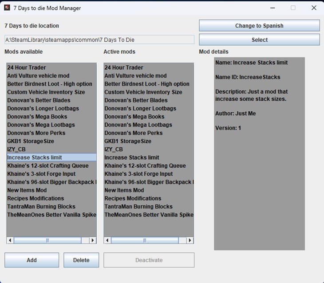This screenshot has height=283, width=324.
Task: Select Recipes Modifications in Active mods
Action: click(x=149, y=198)
